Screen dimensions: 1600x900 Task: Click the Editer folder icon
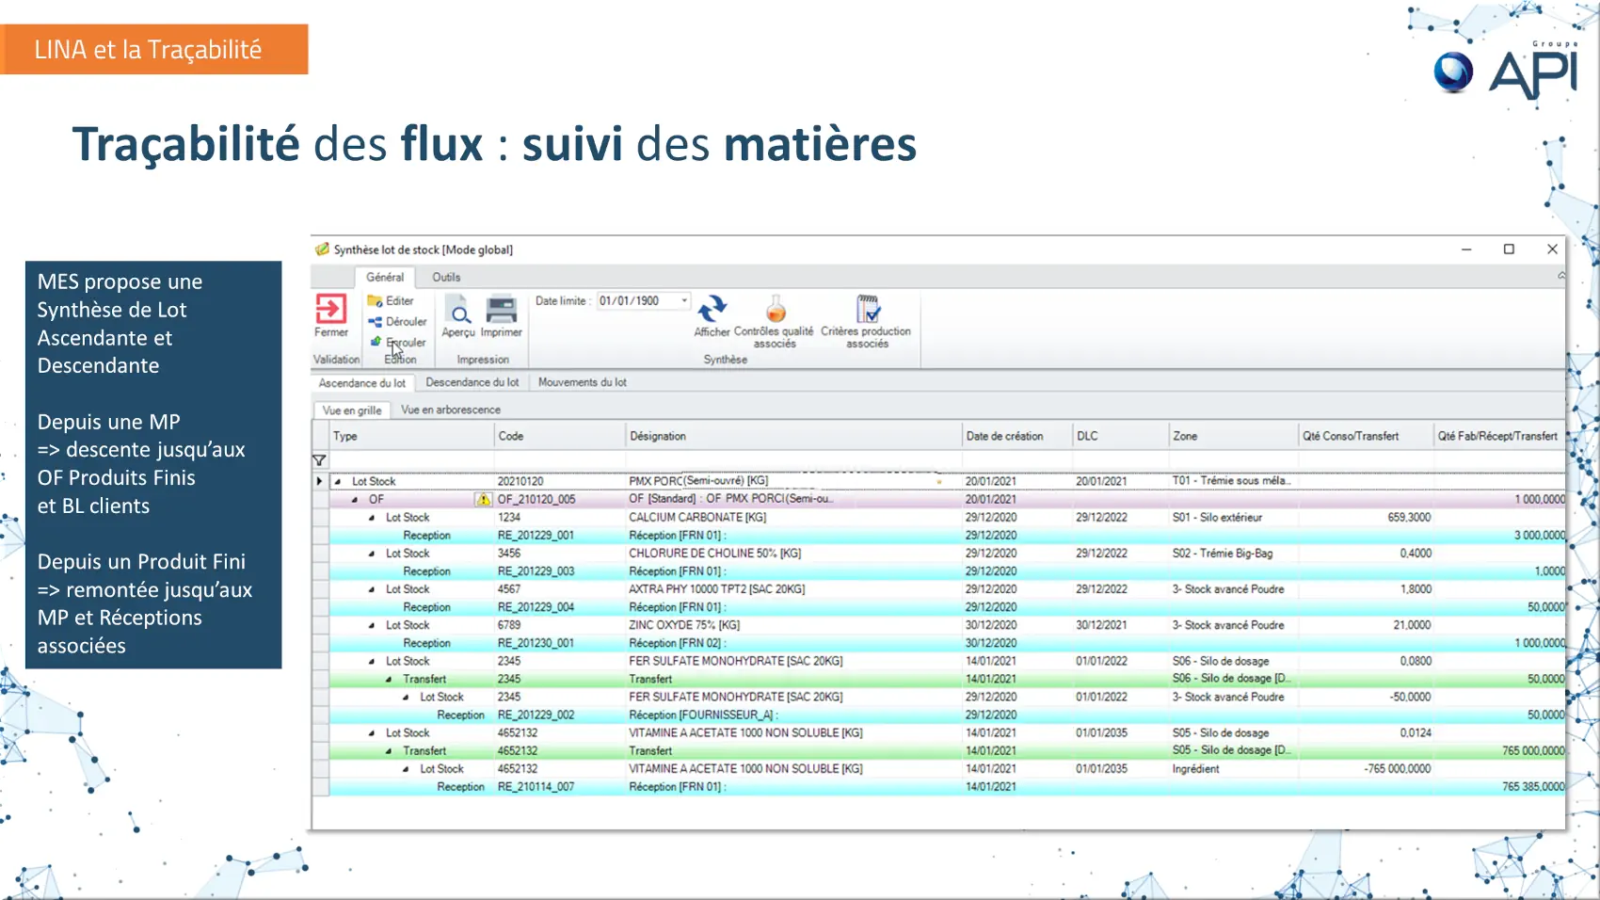click(375, 301)
